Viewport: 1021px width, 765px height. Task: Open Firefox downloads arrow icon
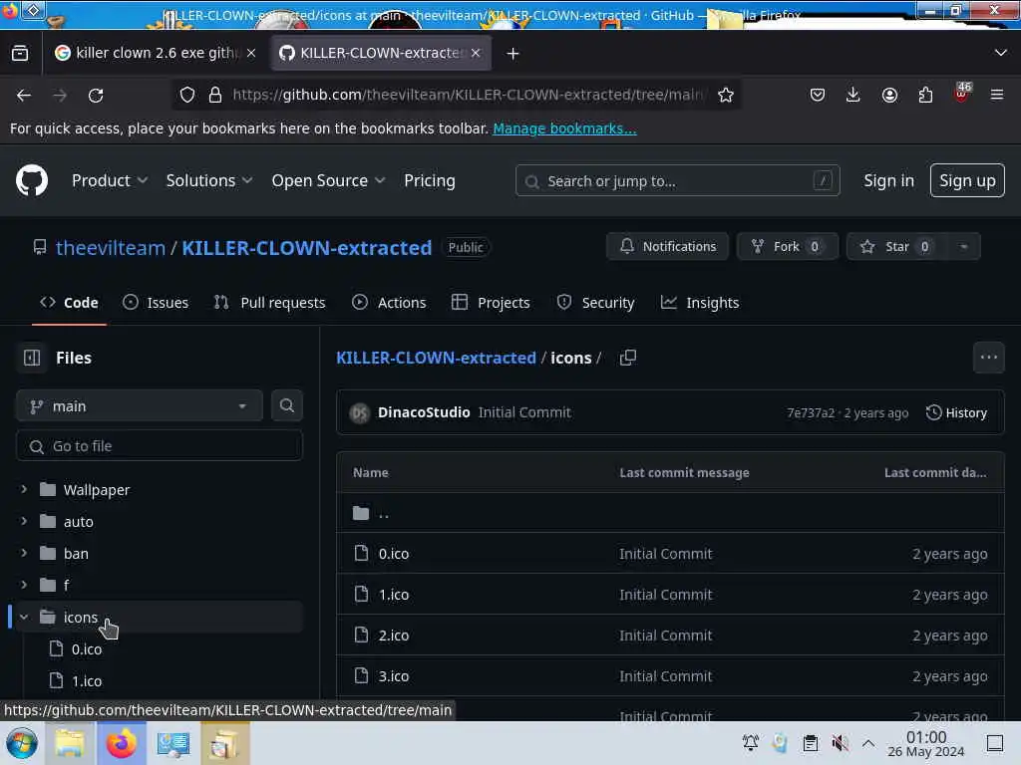853,95
